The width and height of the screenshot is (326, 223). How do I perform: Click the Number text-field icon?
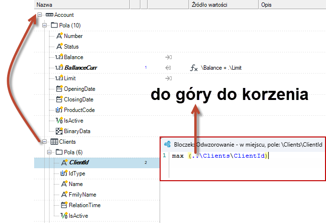click(59, 36)
